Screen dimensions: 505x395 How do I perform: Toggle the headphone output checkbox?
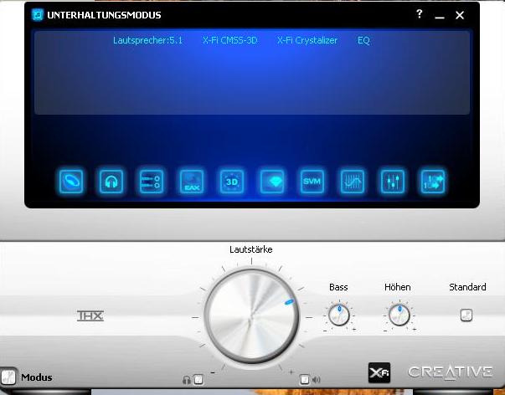(198, 380)
